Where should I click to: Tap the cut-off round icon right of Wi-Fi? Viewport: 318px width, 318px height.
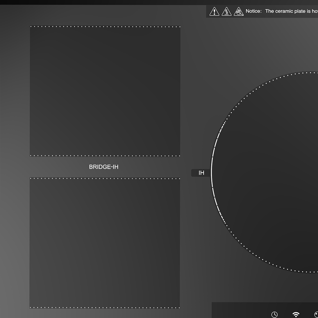[x=316, y=314]
